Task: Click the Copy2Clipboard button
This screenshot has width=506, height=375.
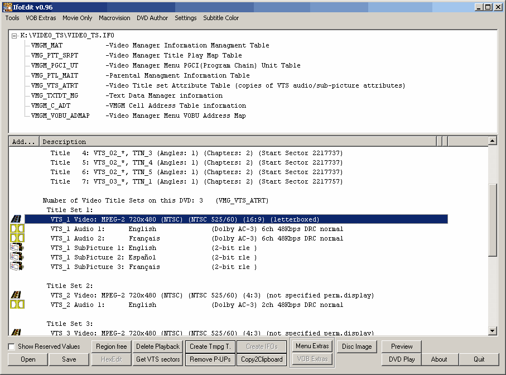Action: 262,359
